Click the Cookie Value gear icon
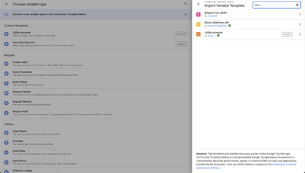The width and height of the screenshot is (305, 173). point(6,64)
